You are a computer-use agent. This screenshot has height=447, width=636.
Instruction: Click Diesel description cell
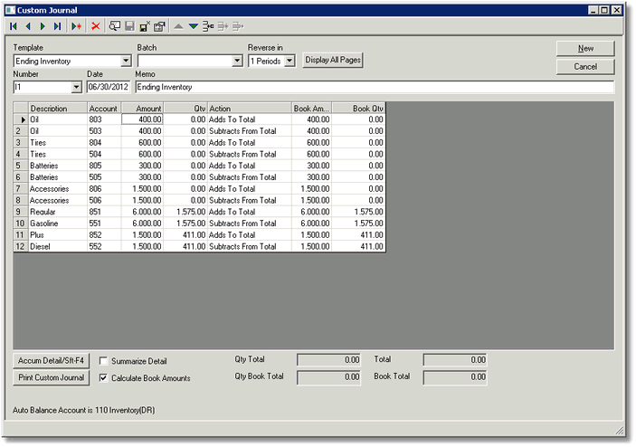click(x=58, y=247)
